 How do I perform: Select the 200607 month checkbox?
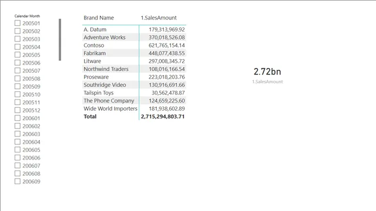click(18, 165)
